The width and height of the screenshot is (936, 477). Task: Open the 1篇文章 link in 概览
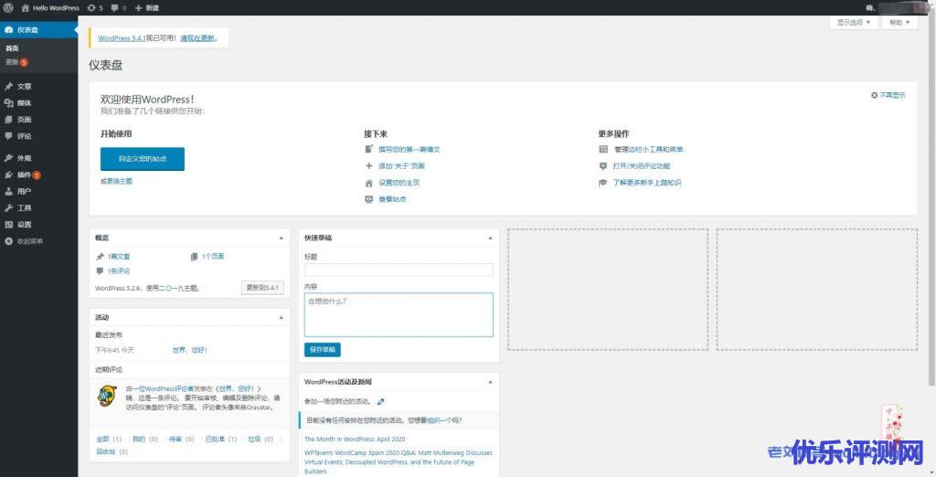tap(118, 257)
